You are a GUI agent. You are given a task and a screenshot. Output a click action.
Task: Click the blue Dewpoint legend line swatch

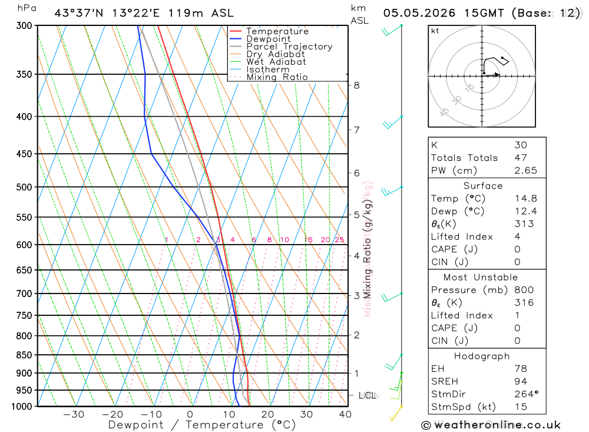point(236,39)
